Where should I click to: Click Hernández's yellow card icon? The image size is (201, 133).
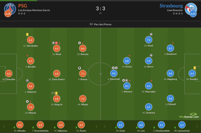coord(27,35)
